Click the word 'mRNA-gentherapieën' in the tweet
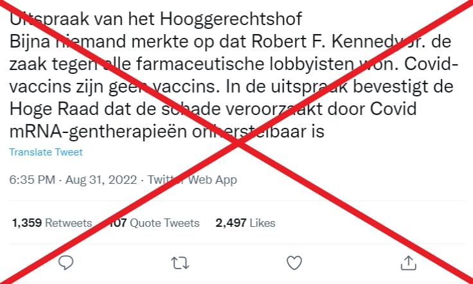This screenshot has width=473, height=284. point(98,132)
